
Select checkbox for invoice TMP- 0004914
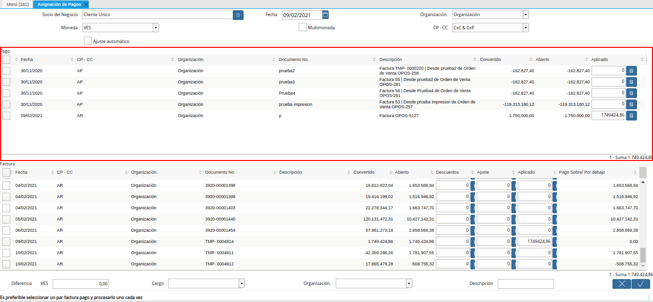(x=6, y=242)
